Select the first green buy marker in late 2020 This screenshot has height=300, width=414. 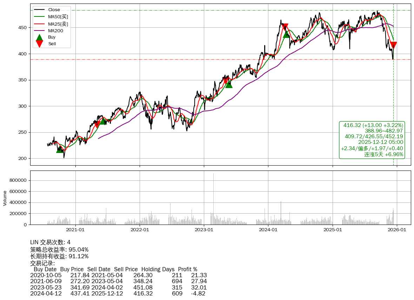coord(60,149)
